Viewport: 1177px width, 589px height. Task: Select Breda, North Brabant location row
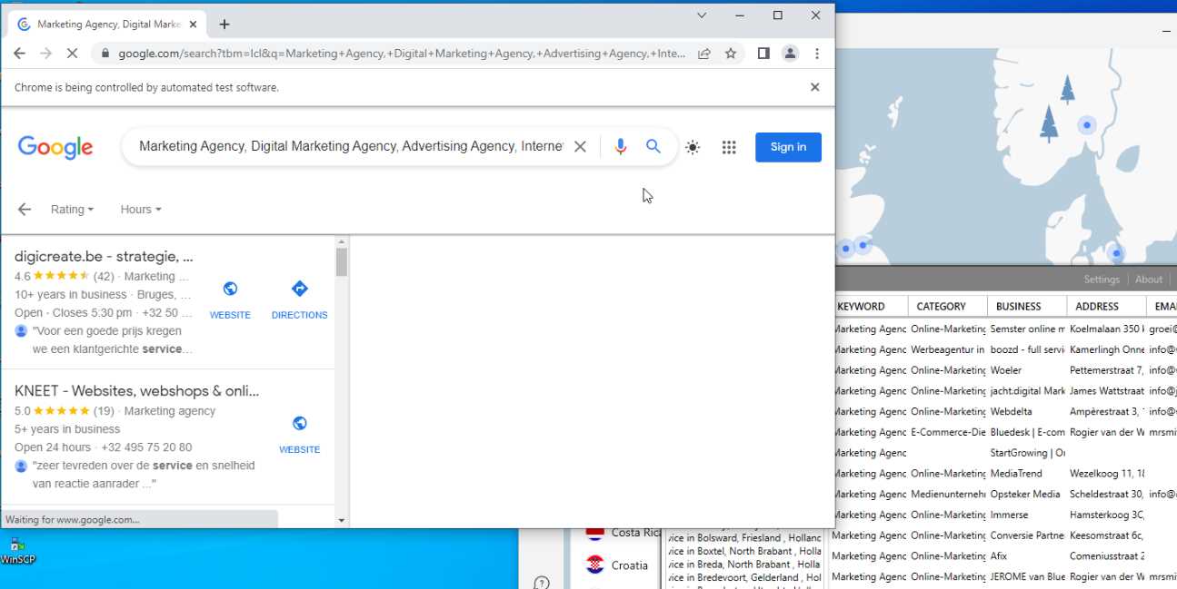click(744, 564)
